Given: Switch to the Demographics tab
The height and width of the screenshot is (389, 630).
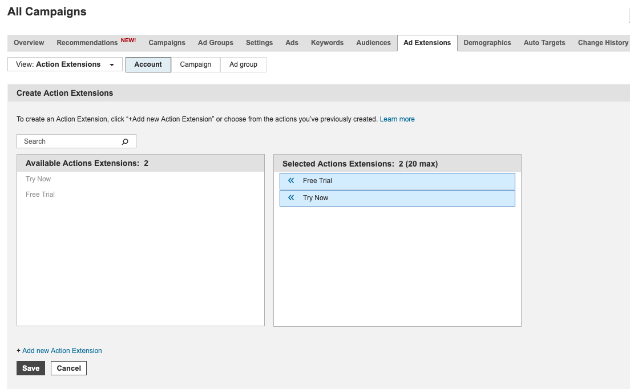Looking at the screenshot, I should (x=487, y=42).
